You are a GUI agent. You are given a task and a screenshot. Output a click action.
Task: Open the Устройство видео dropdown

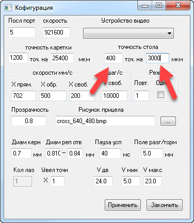pos(128,33)
